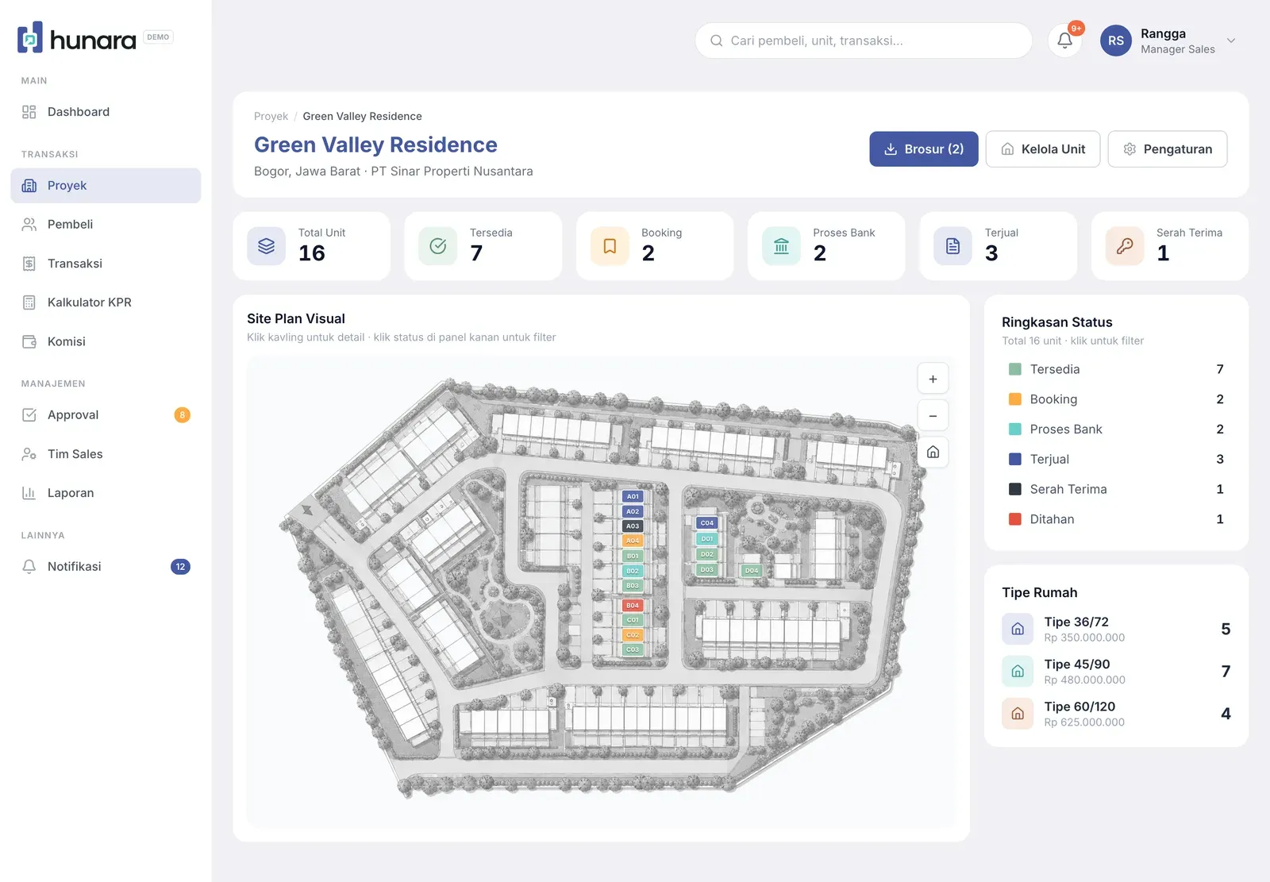
Task: Click the Serah Terima key icon
Action: pos(1125,246)
